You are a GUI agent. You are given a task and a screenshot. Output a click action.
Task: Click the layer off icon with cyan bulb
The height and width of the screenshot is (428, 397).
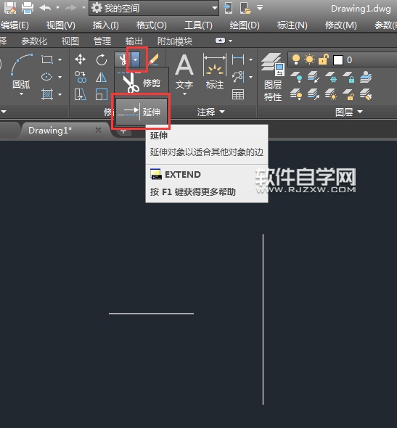296,77
